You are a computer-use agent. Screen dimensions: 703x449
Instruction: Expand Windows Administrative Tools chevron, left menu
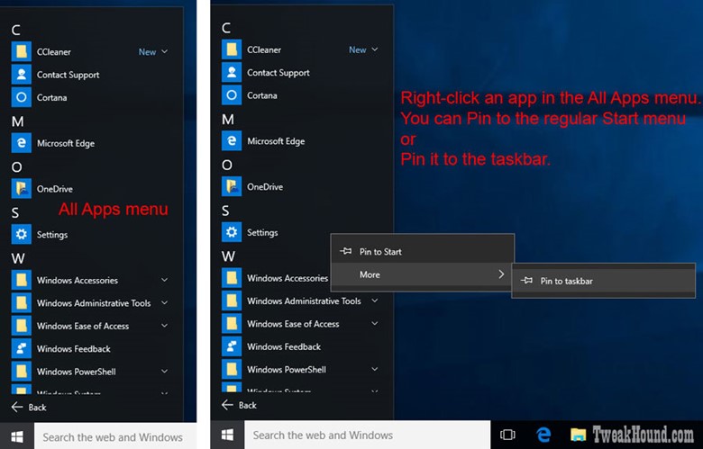[165, 302]
